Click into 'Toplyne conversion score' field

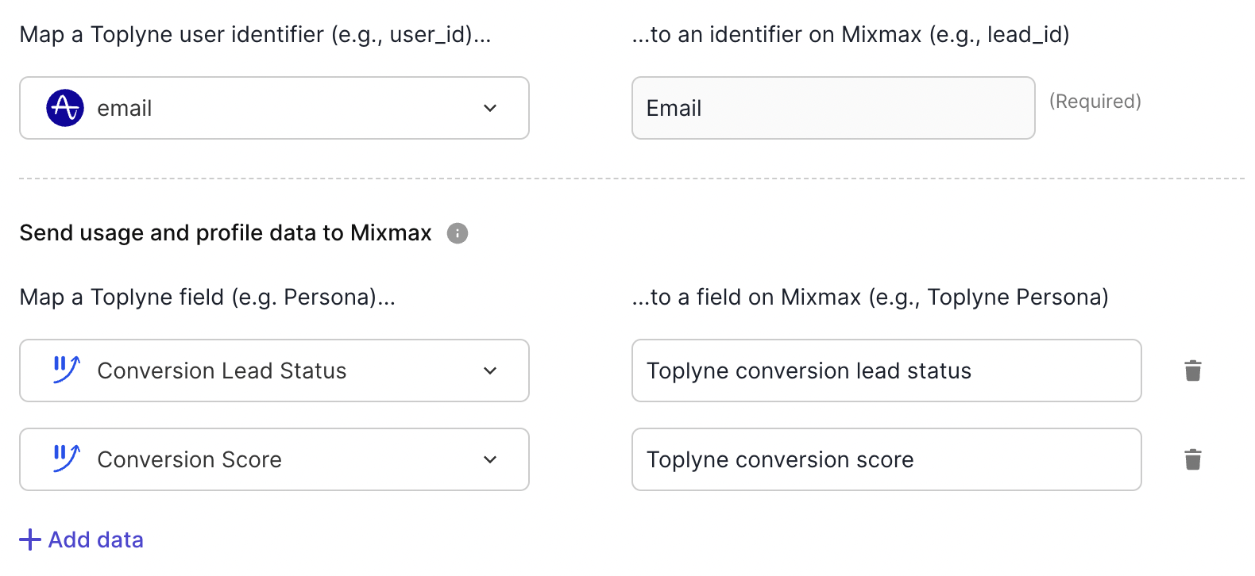pyautogui.click(x=886, y=459)
